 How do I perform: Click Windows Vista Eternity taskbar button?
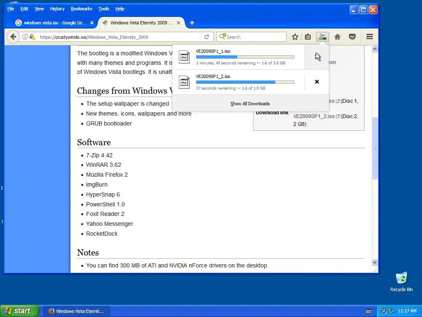point(76,311)
